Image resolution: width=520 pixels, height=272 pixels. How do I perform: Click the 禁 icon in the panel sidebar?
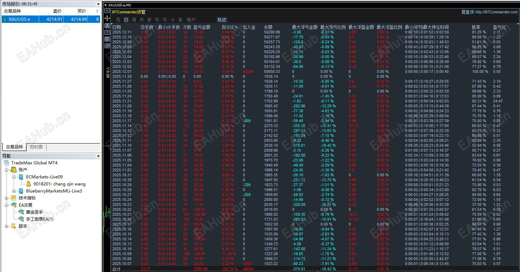click(x=107, y=39)
